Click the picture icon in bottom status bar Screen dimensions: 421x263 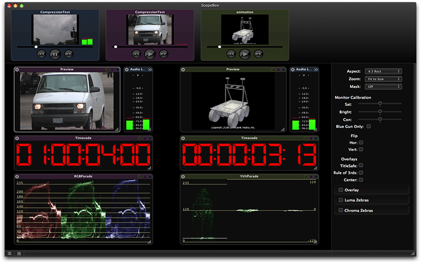point(9,254)
